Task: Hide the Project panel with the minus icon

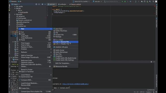Action: 45,4
